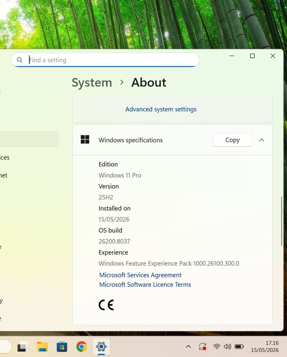Screen dimensions: 287x357
Task: Click the sync status tray icon
Action: 202,347
